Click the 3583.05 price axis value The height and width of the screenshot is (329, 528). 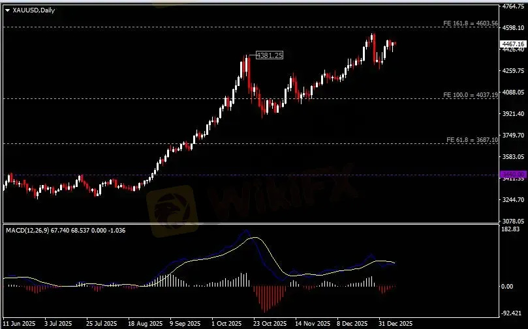pyautogui.click(x=513, y=157)
